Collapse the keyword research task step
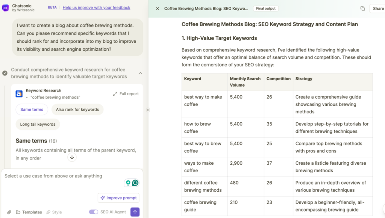Viewport: 385px width, 218px height. [141, 73]
